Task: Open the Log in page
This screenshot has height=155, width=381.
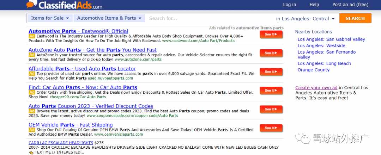Action: pyautogui.click(x=289, y=5)
